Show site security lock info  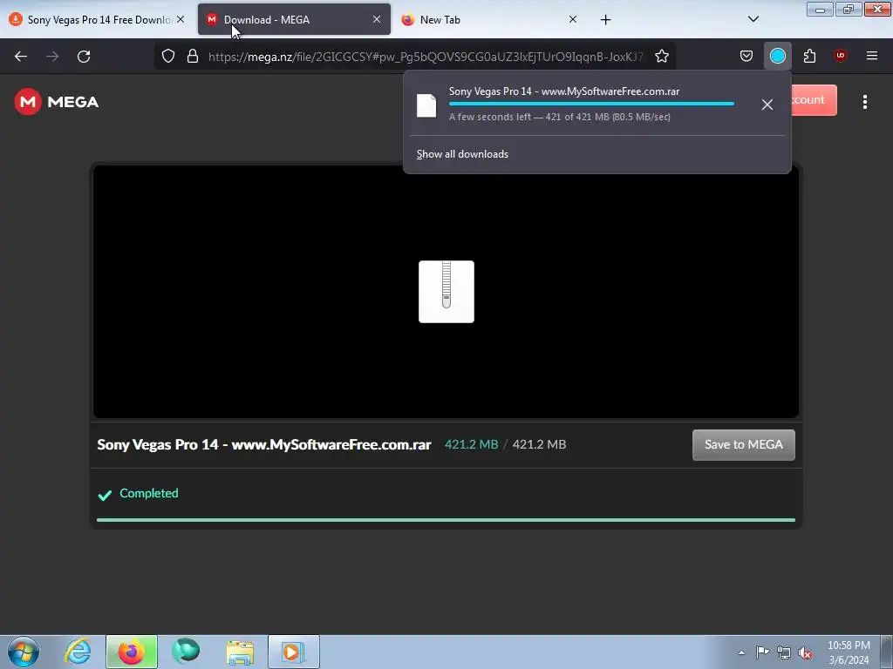coord(193,56)
